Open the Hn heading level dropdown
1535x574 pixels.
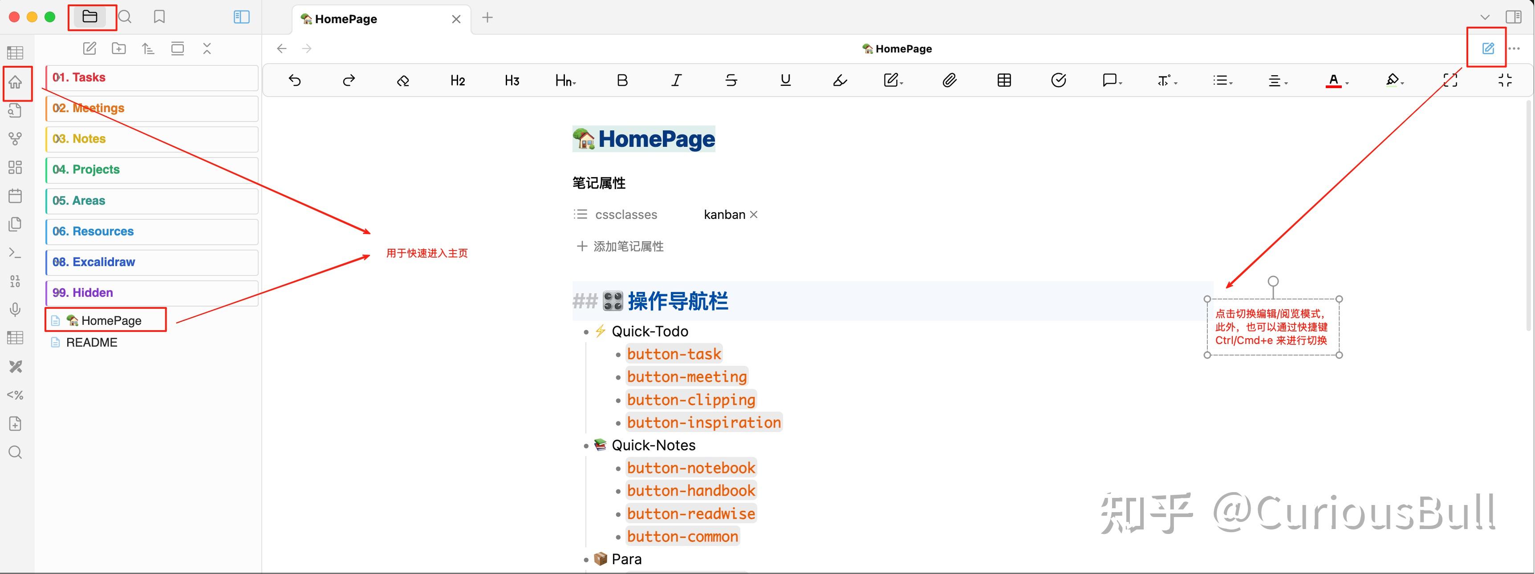pyautogui.click(x=565, y=81)
